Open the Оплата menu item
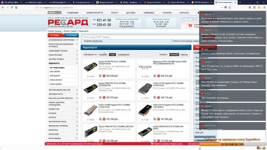 (114, 13)
